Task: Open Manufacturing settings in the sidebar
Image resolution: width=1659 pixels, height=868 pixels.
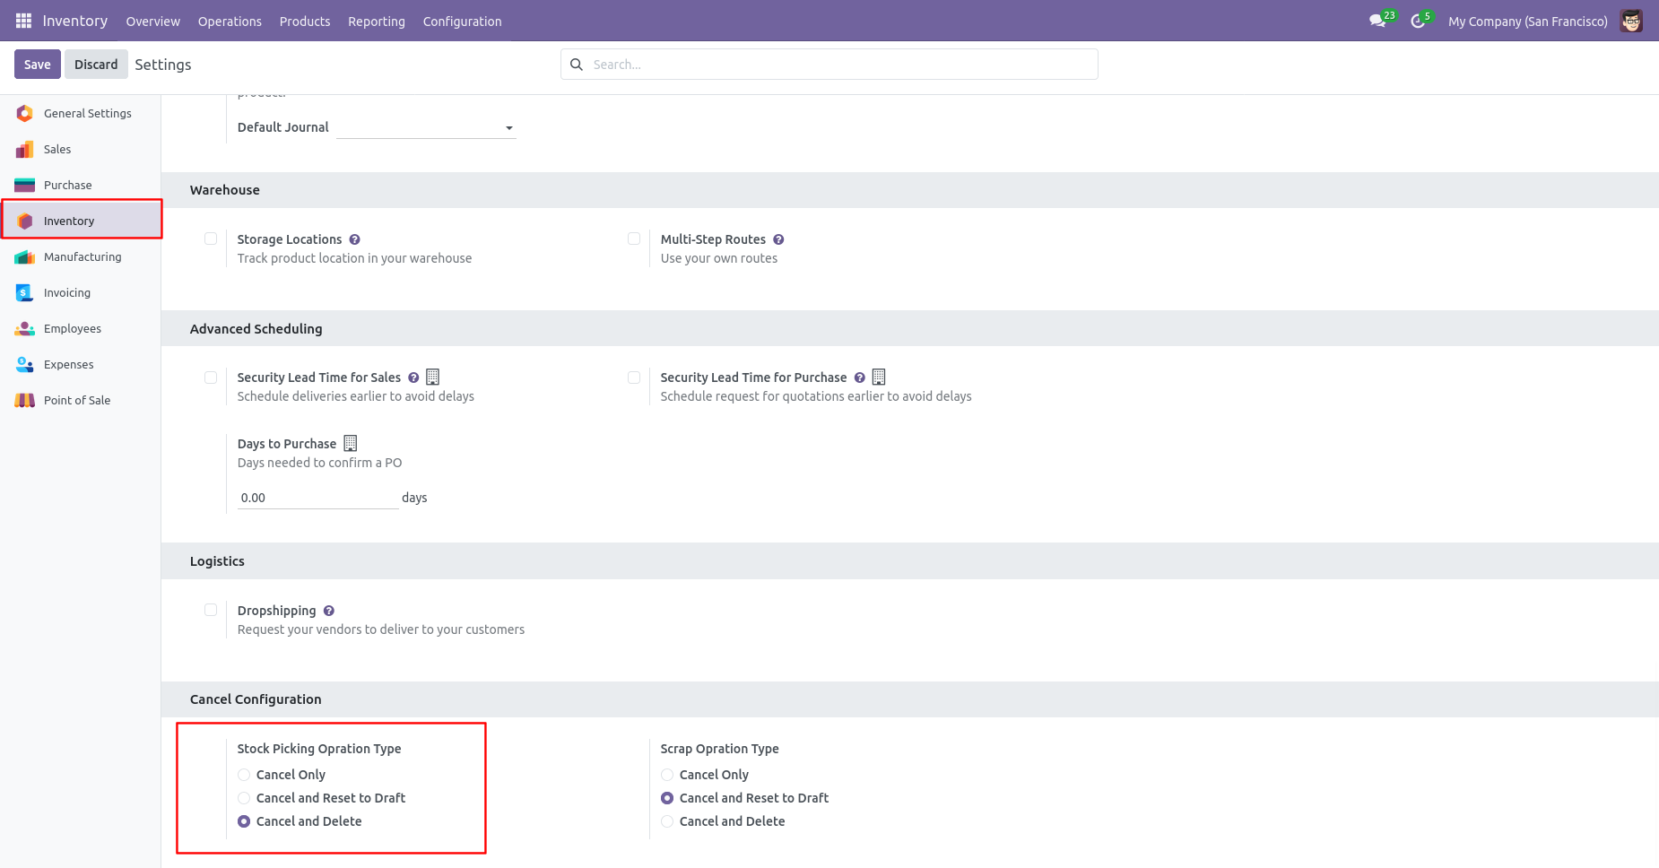Action: click(x=81, y=256)
